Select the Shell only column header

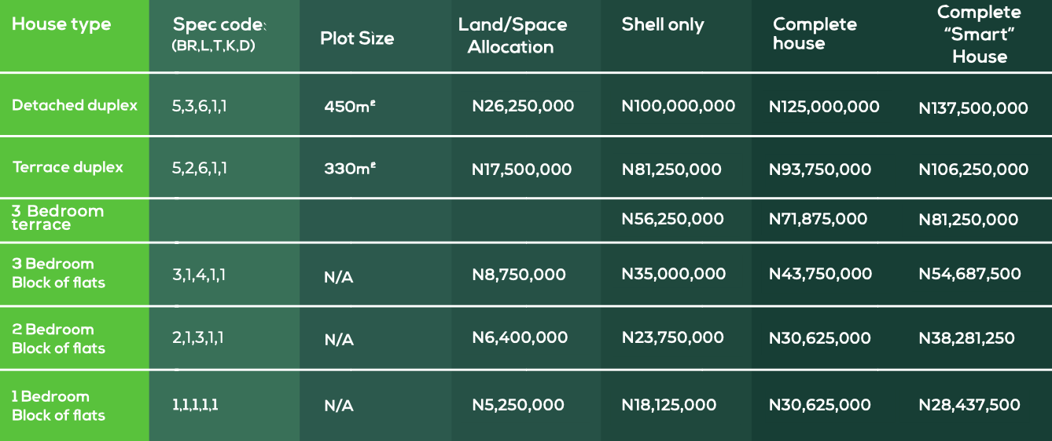[x=663, y=24]
